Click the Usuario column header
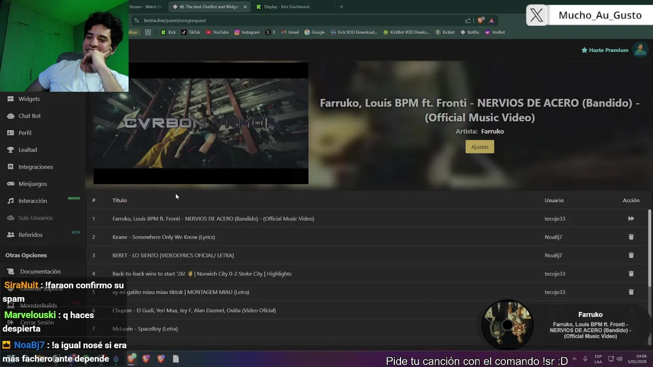 [x=554, y=200]
